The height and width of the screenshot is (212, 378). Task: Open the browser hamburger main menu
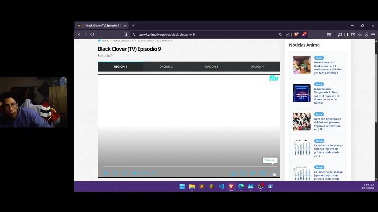tap(373, 34)
